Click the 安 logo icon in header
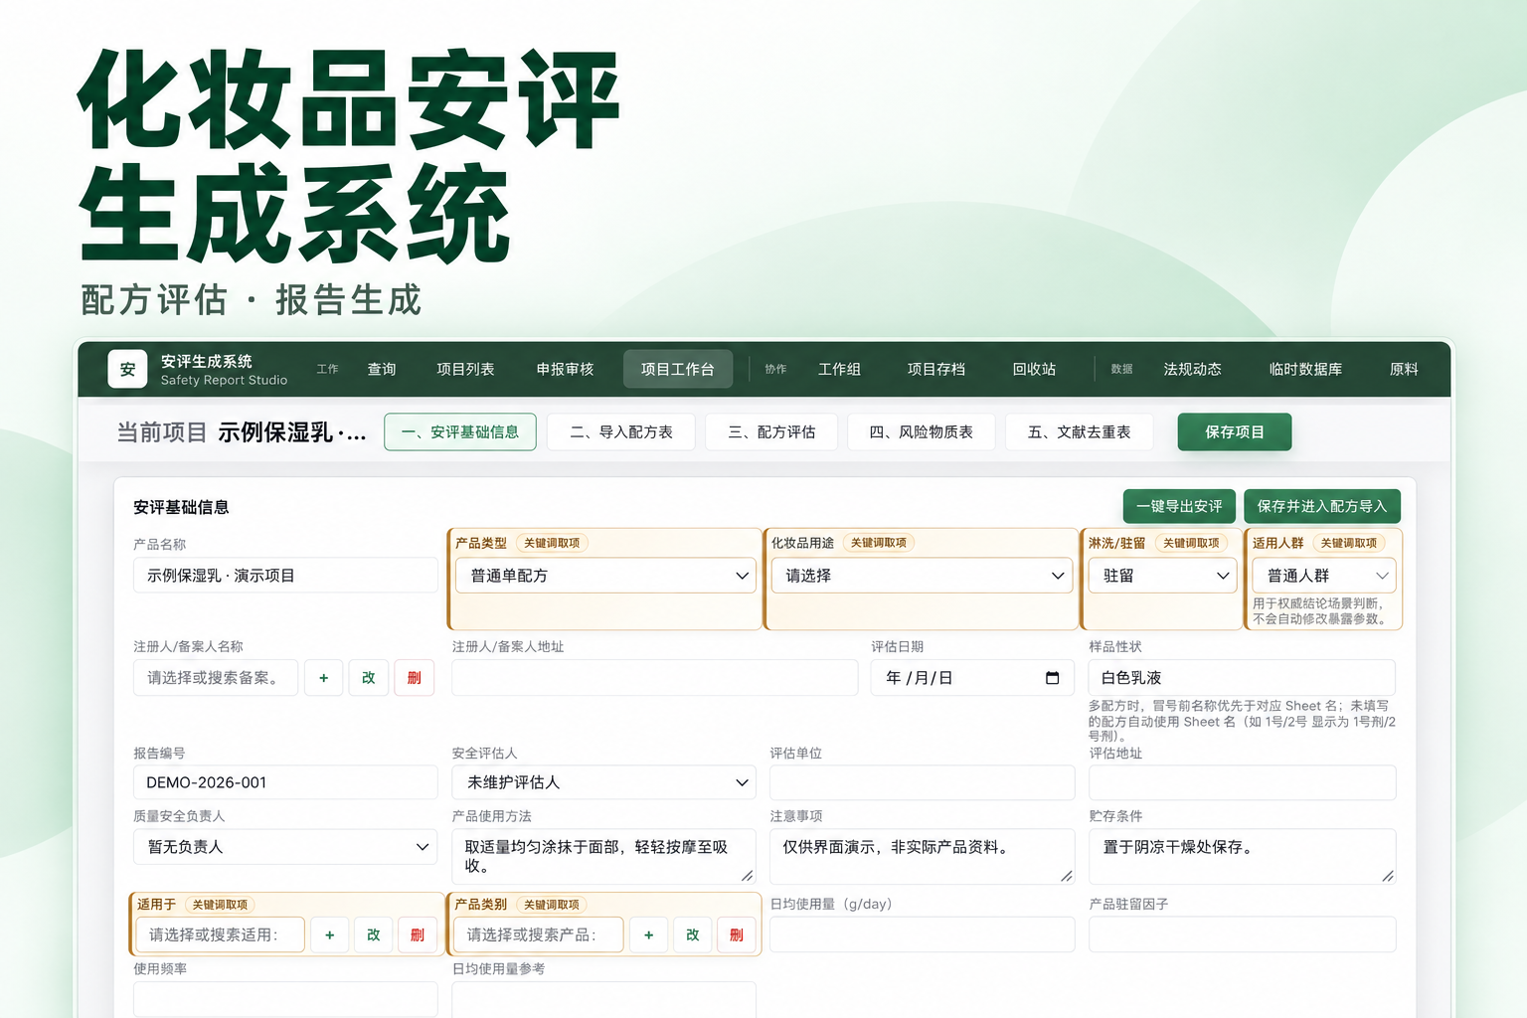1527x1018 pixels. (x=127, y=369)
